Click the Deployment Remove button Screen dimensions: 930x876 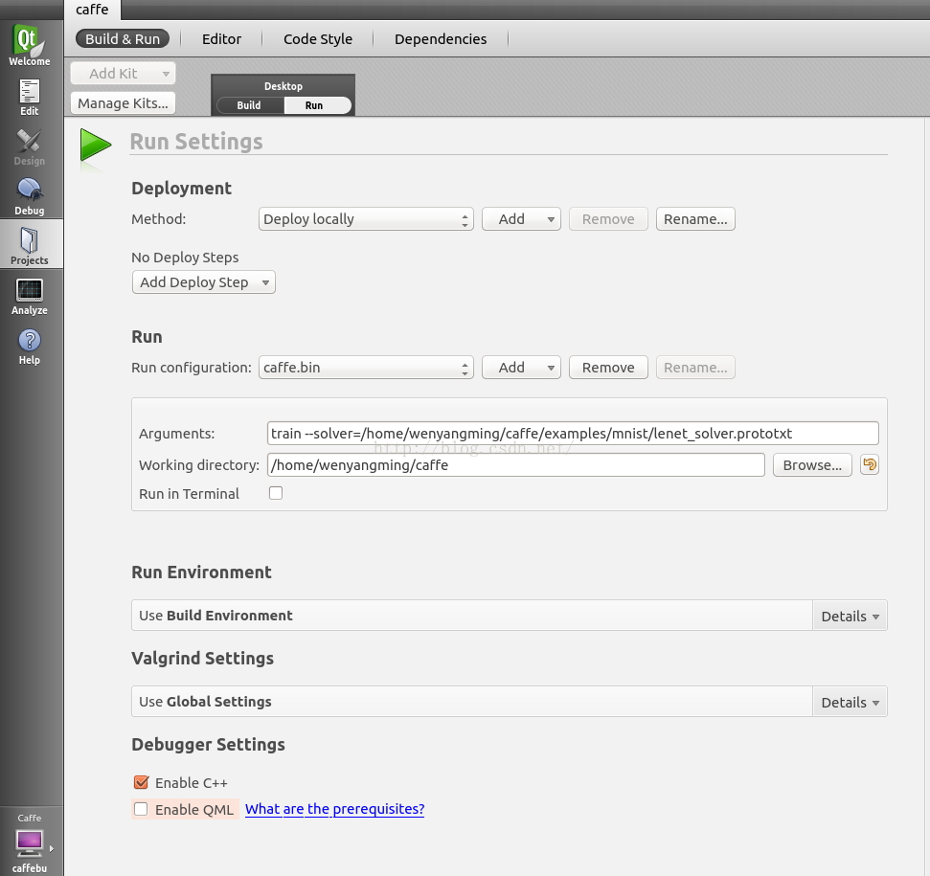[x=608, y=219]
